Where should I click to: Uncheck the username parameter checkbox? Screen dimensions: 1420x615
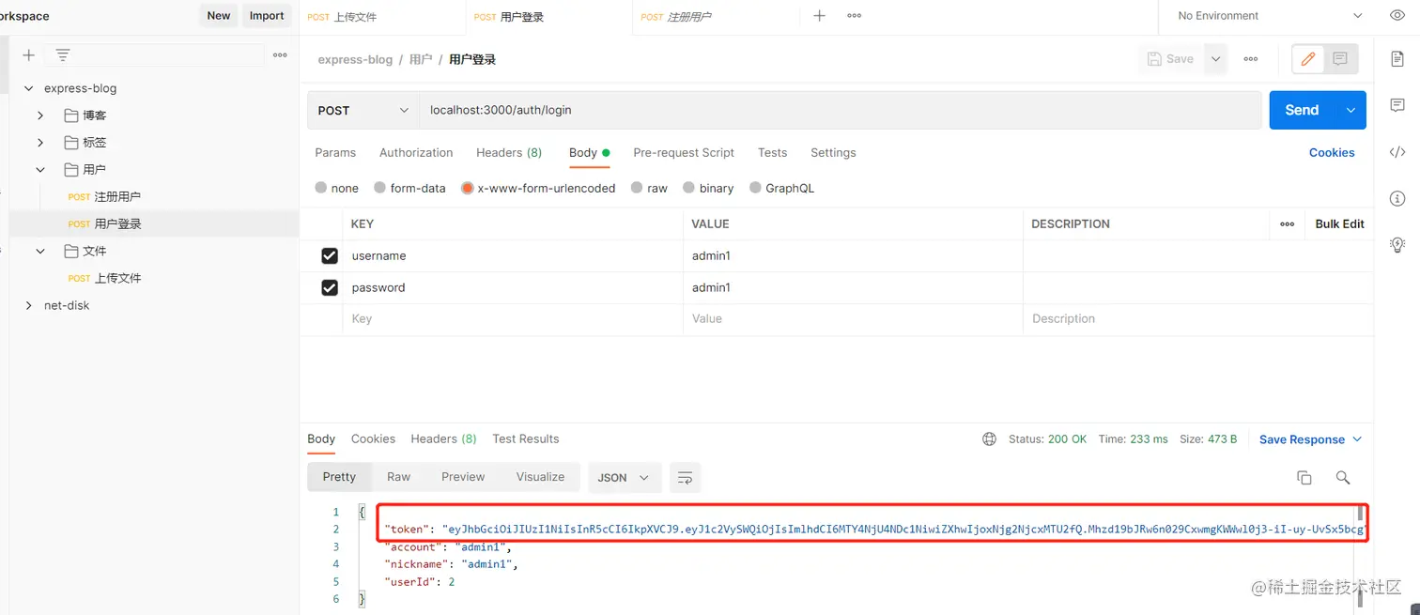330,255
